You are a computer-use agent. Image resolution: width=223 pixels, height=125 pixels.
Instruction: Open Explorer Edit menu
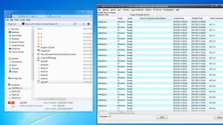(x=11, y=20)
